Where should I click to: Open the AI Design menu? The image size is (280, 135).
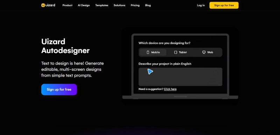(x=84, y=5)
